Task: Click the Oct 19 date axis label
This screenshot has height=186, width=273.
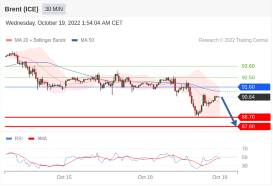Action: pos(220,177)
